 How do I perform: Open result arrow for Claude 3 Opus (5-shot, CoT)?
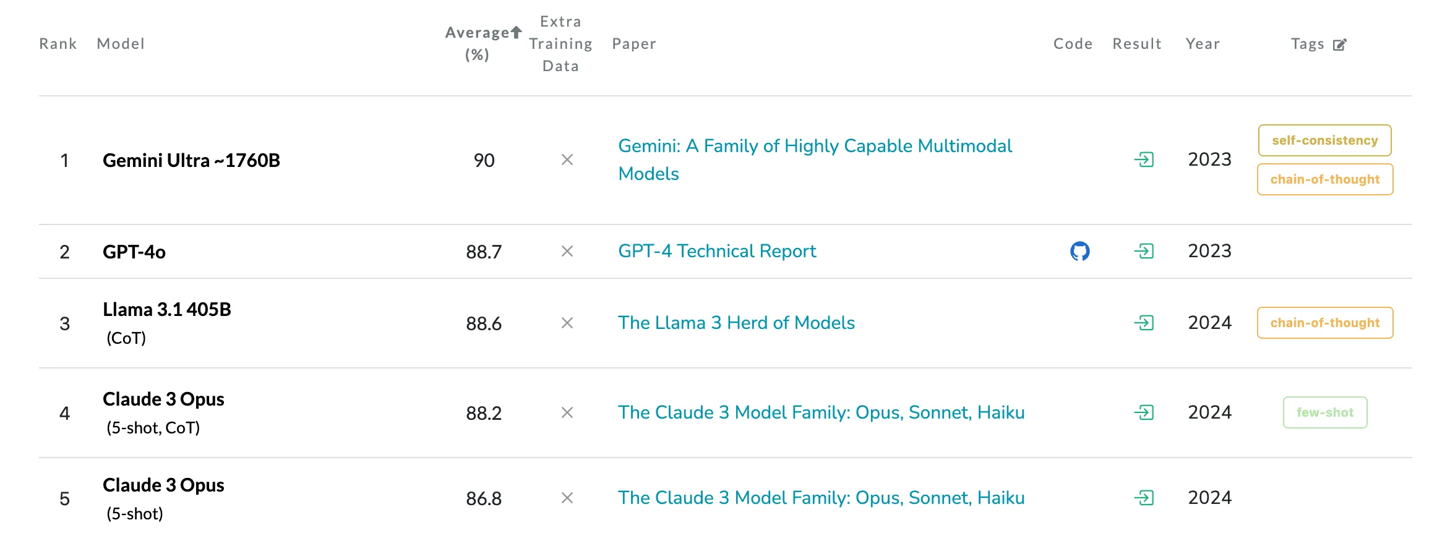click(x=1145, y=412)
